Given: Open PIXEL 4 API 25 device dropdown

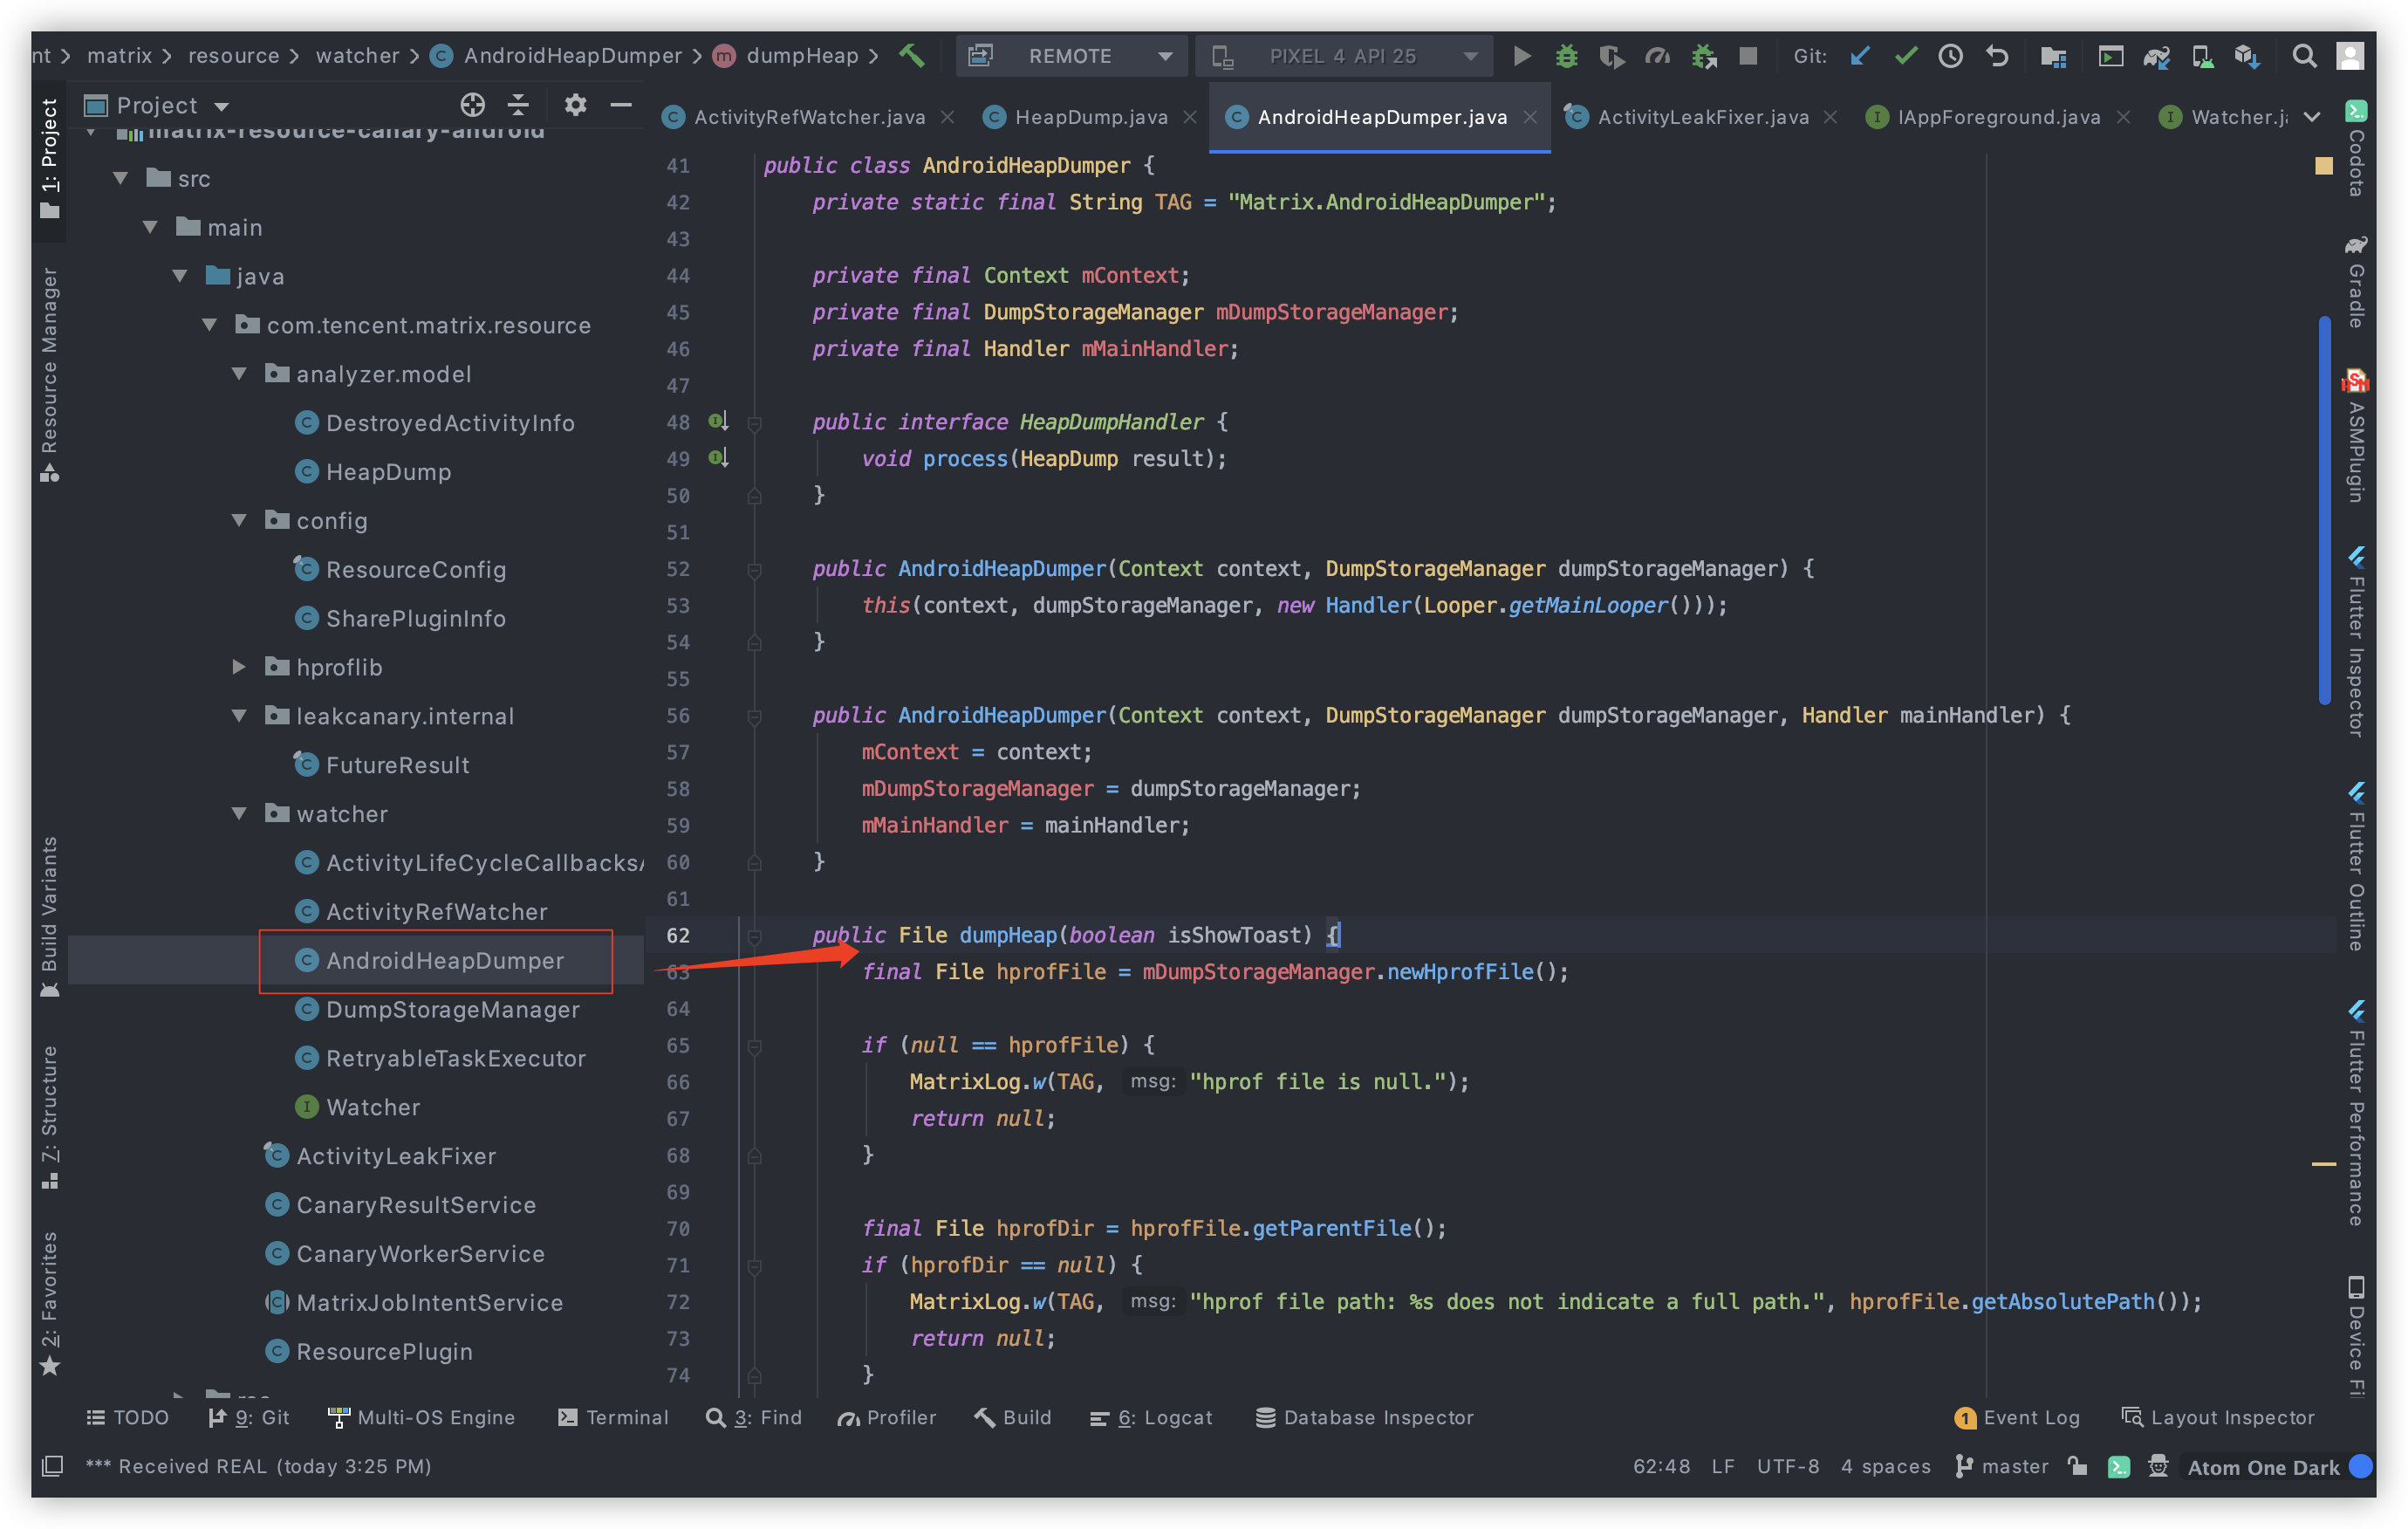Looking at the screenshot, I should click(x=1344, y=56).
